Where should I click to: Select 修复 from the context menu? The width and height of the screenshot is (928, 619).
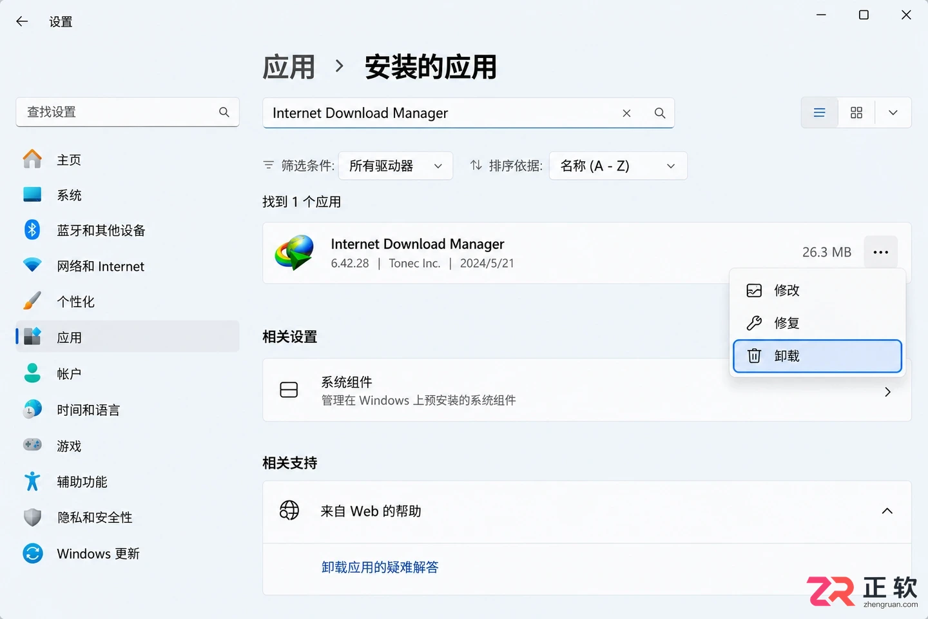point(817,323)
